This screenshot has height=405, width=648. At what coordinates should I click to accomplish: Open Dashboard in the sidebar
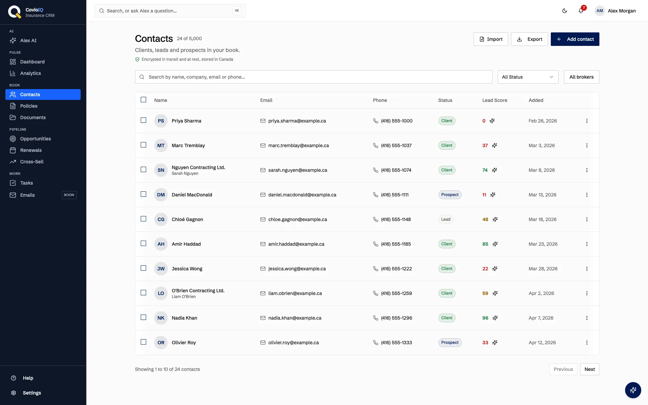(43, 62)
